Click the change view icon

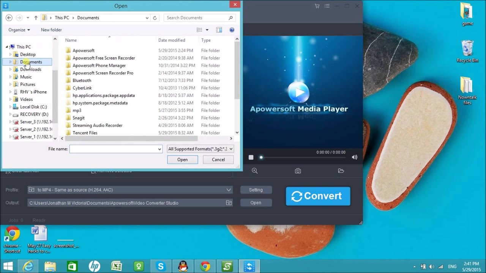(x=199, y=30)
